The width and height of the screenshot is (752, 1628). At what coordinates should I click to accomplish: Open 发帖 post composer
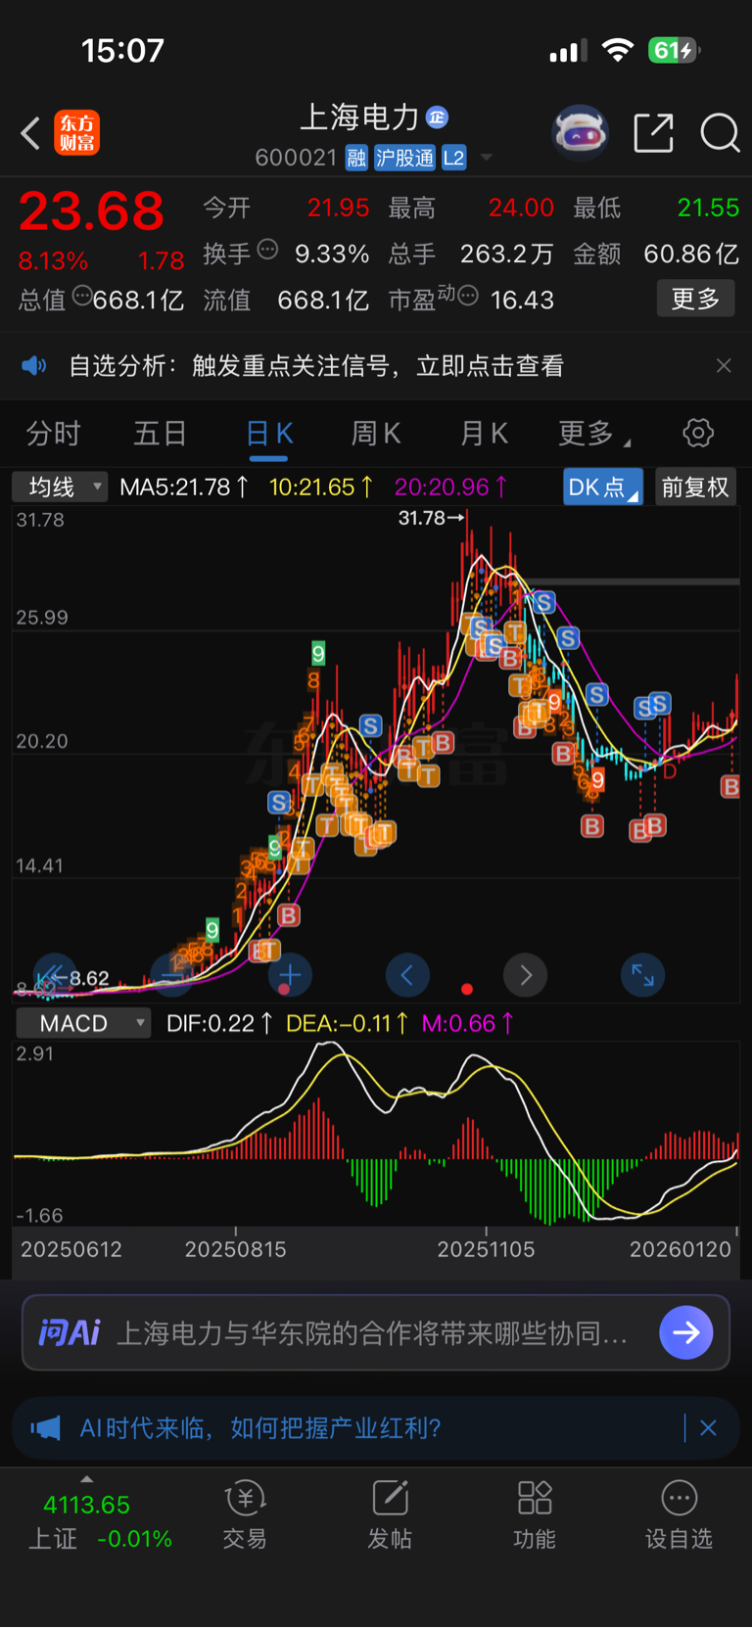pos(390,1515)
